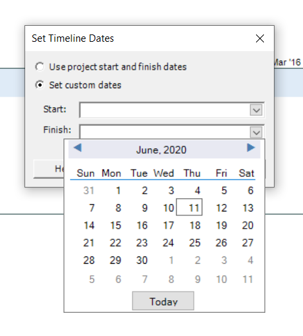Select June 1 in the calendar
Screen dimensions: 303x336
pyautogui.click(x=118, y=190)
